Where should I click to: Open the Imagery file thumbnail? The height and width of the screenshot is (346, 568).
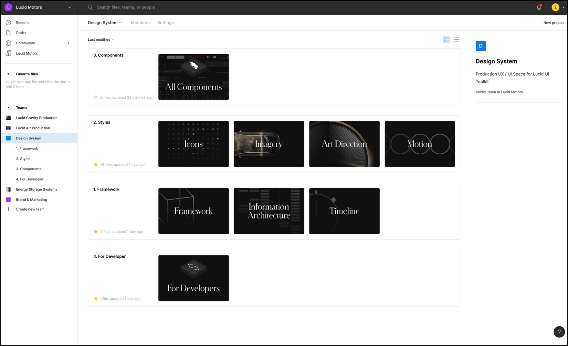point(269,144)
